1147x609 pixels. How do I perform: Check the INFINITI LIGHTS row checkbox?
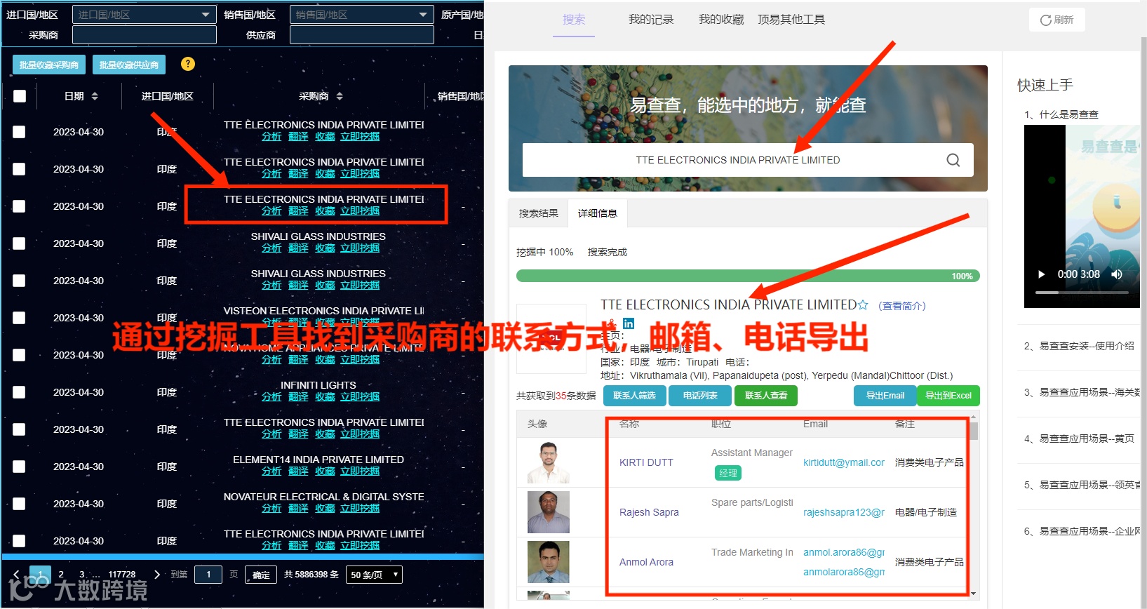(19, 392)
